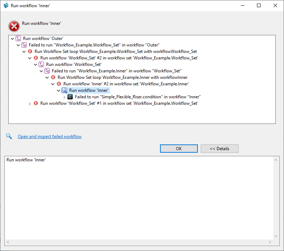Hide details with << Details button
284x251 pixels.
(219, 149)
